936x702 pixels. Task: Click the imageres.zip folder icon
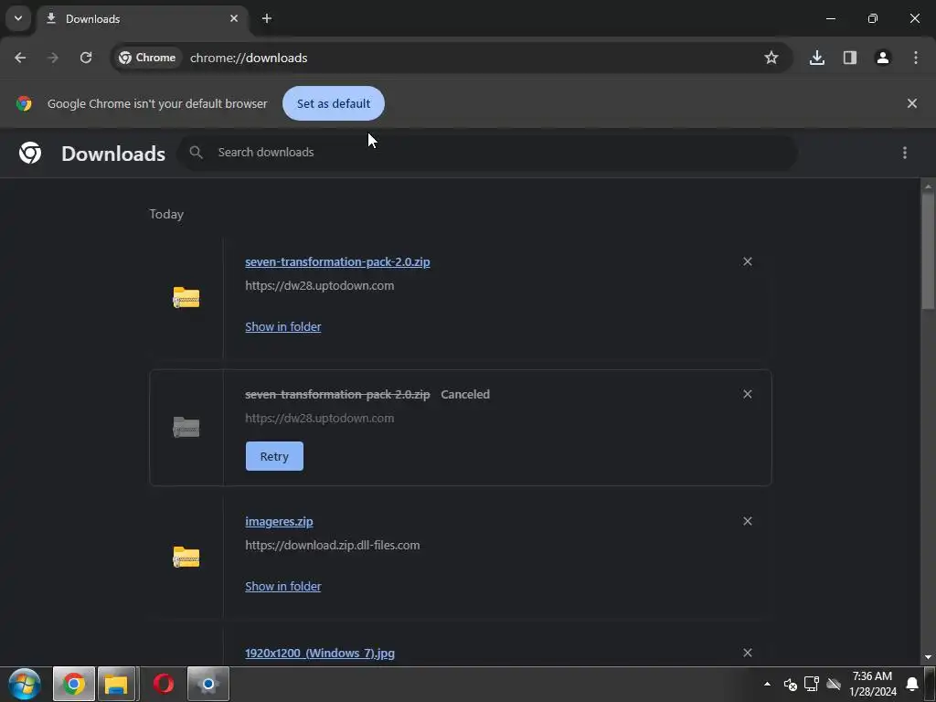point(186,557)
